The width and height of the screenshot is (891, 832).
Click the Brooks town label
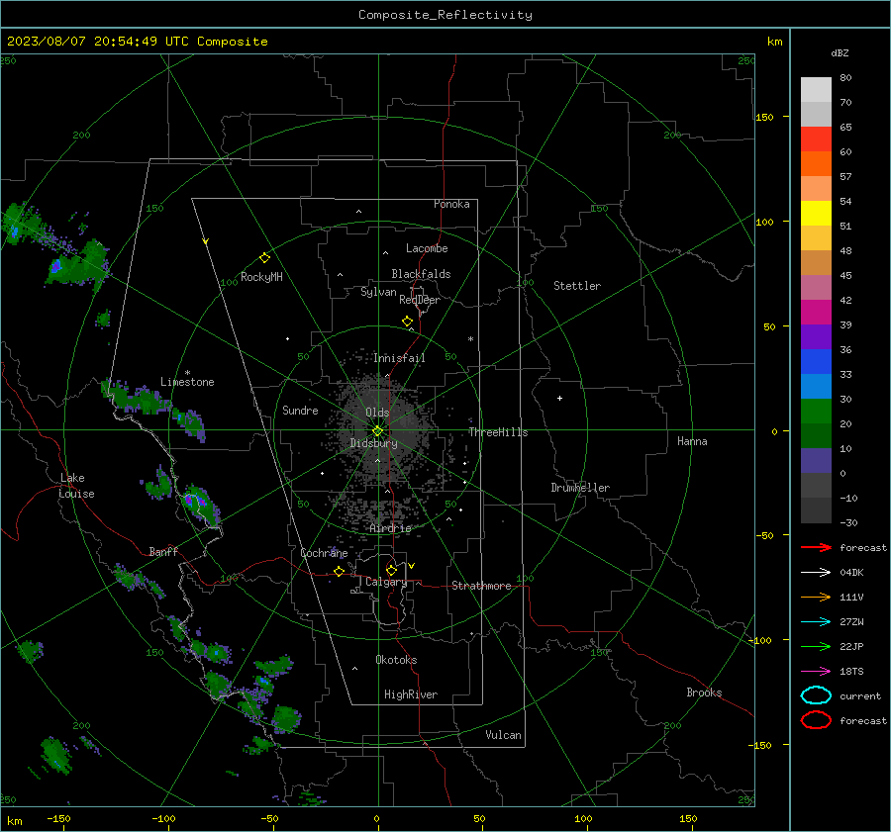704,693
